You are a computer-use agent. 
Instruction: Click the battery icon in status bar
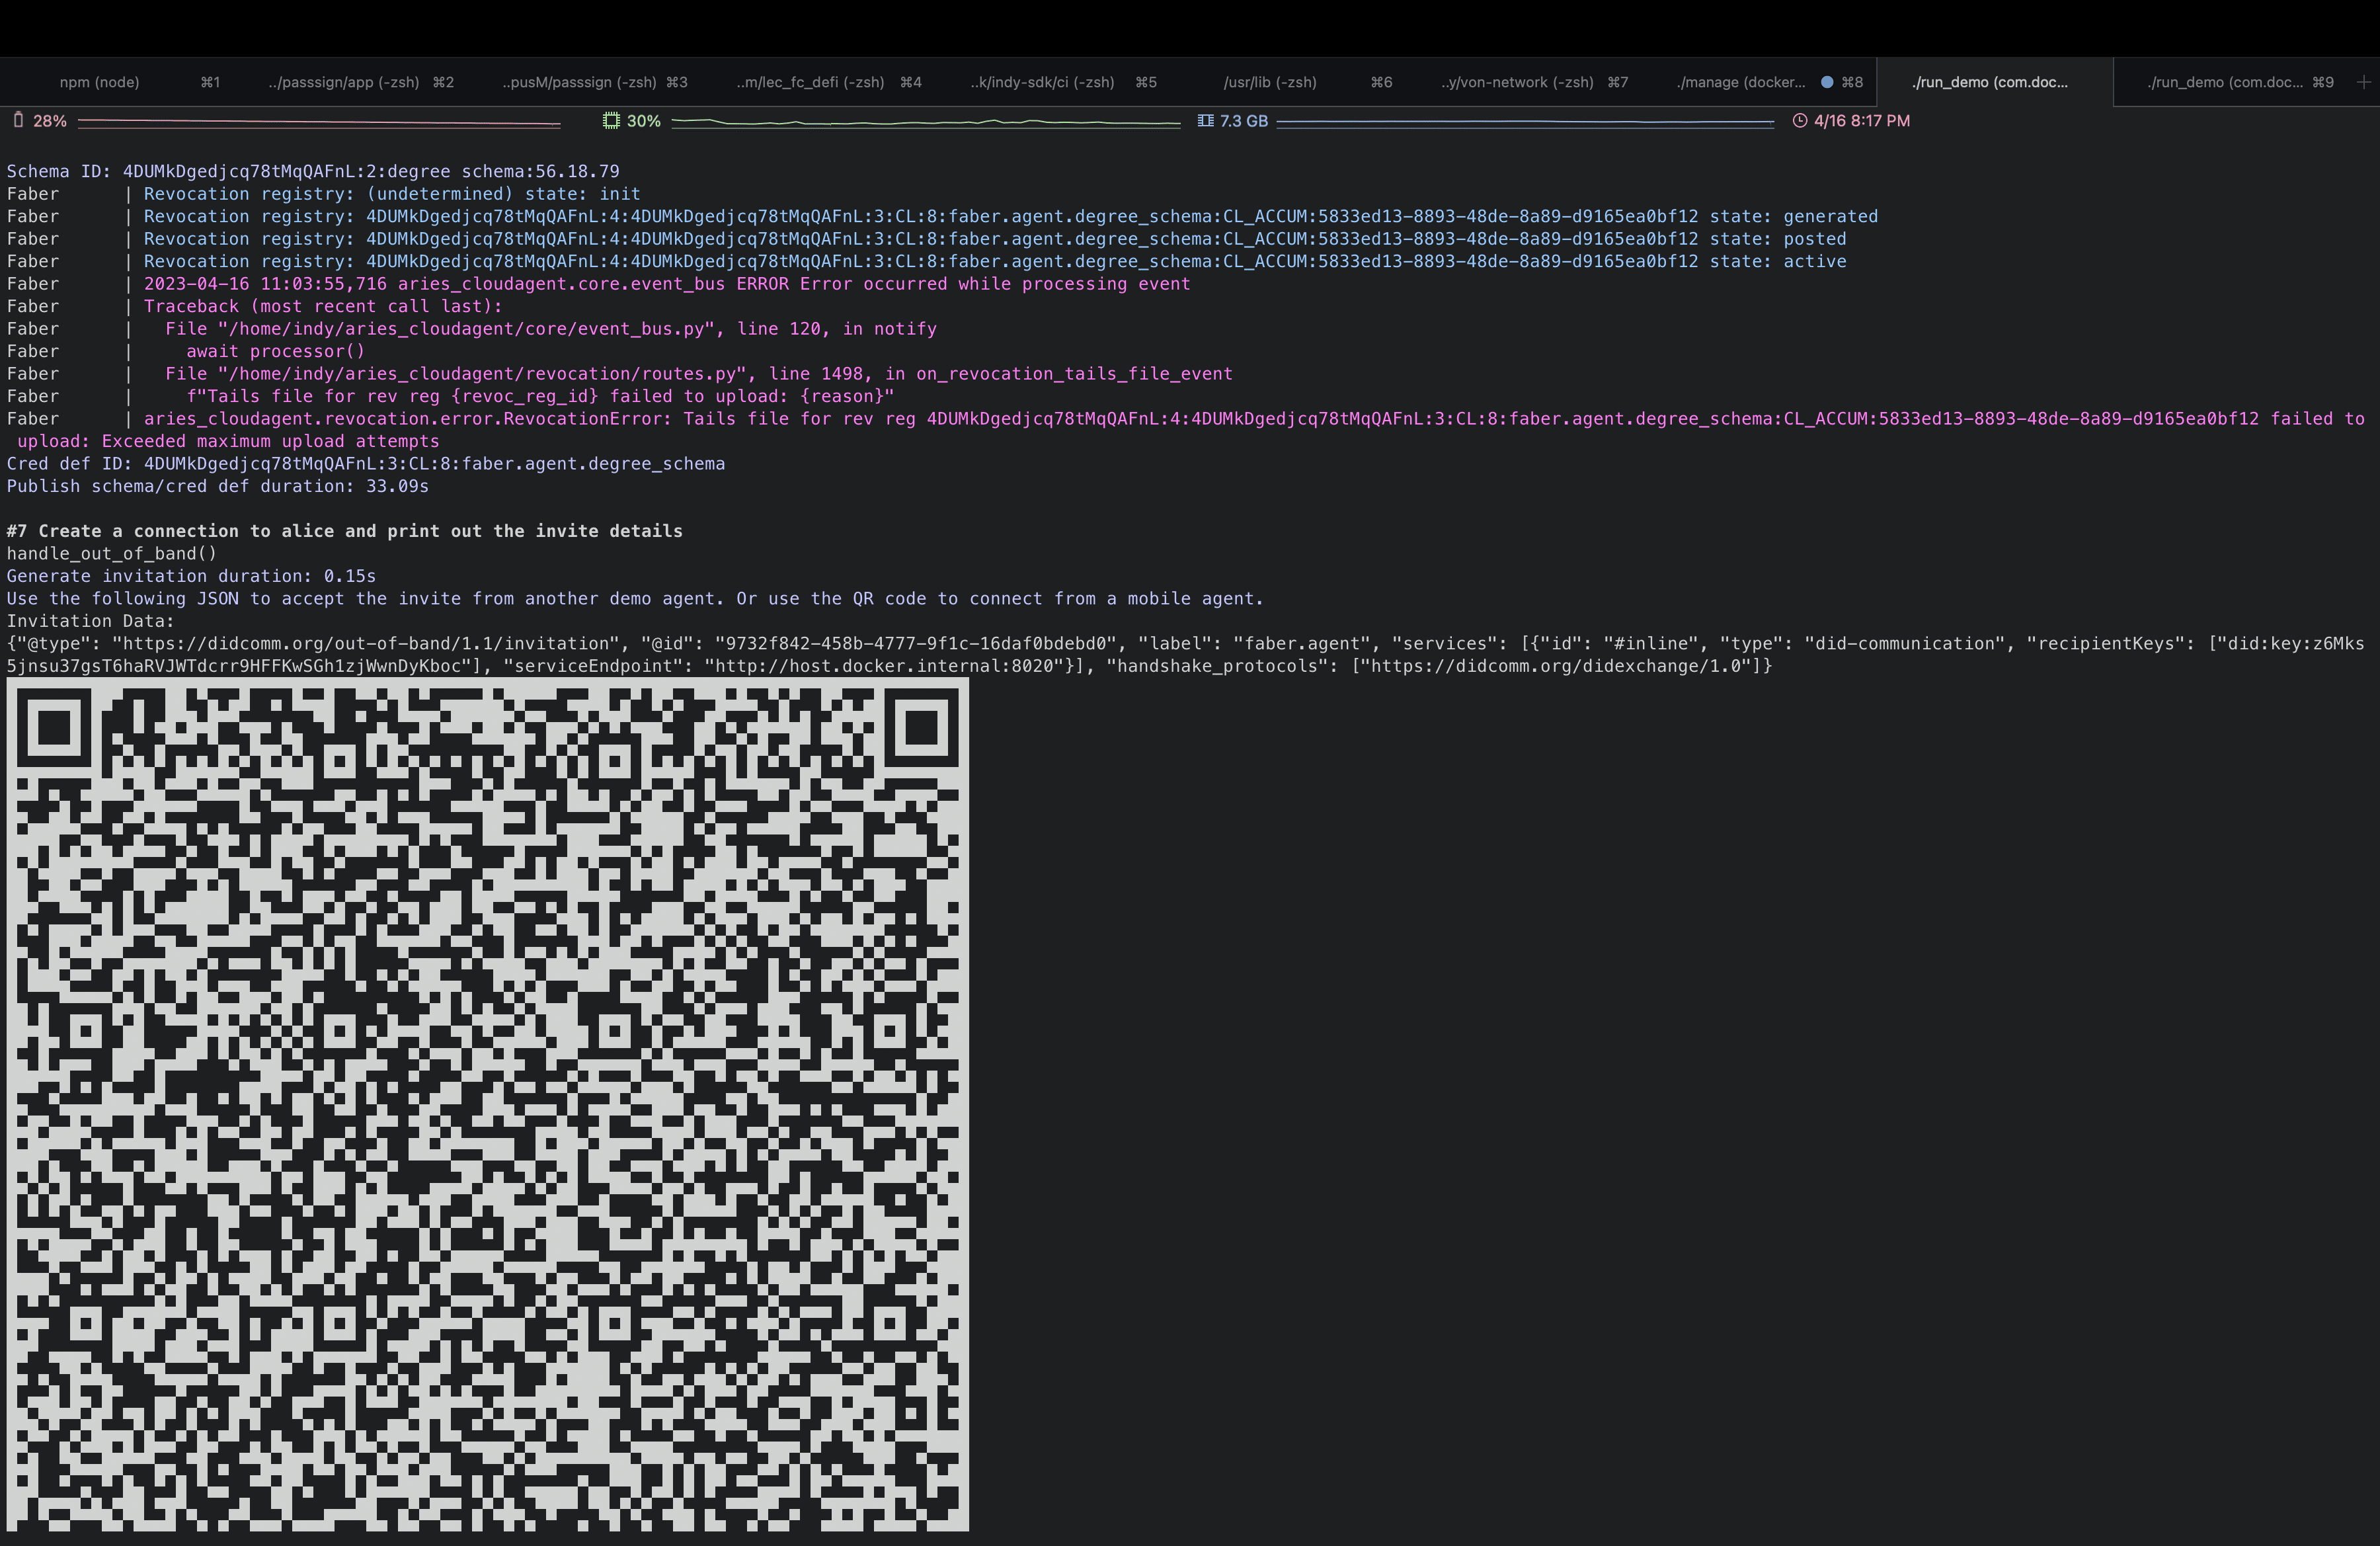(18, 120)
